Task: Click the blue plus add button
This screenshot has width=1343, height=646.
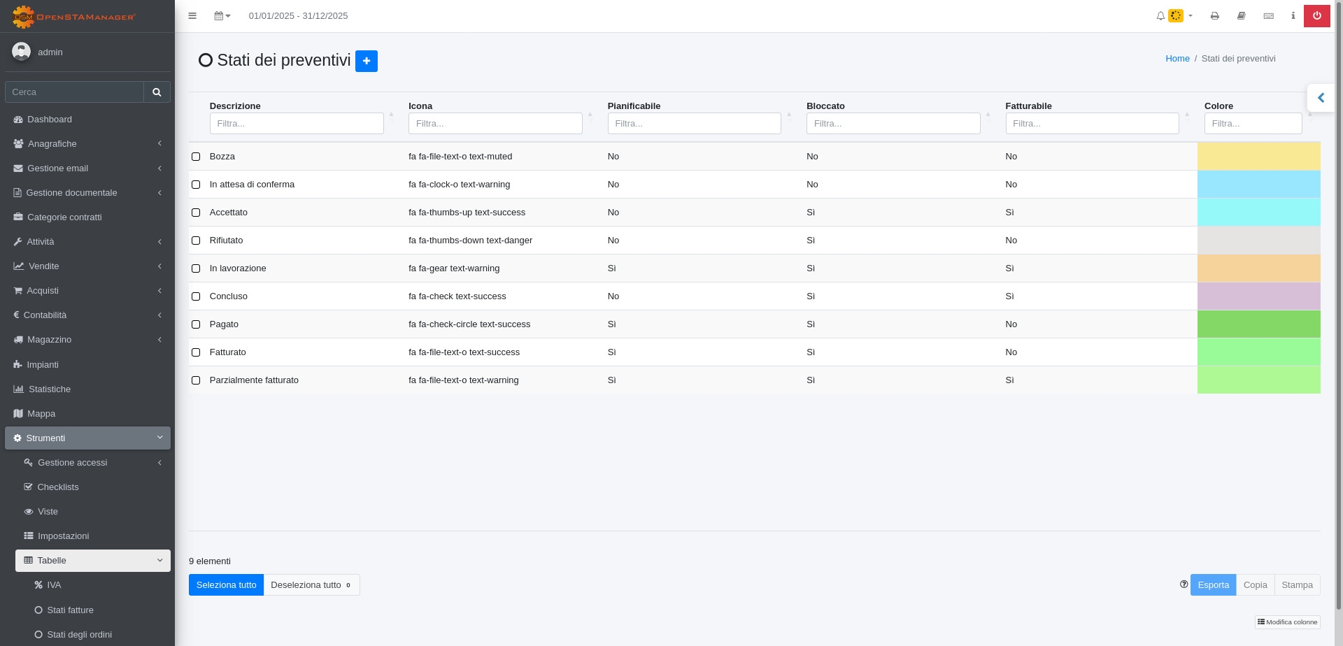Action: [366, 61]
